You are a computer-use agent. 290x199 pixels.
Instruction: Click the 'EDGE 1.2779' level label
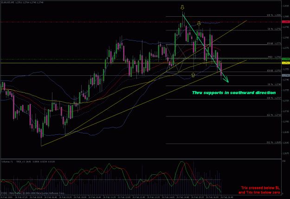coord(274,43)
